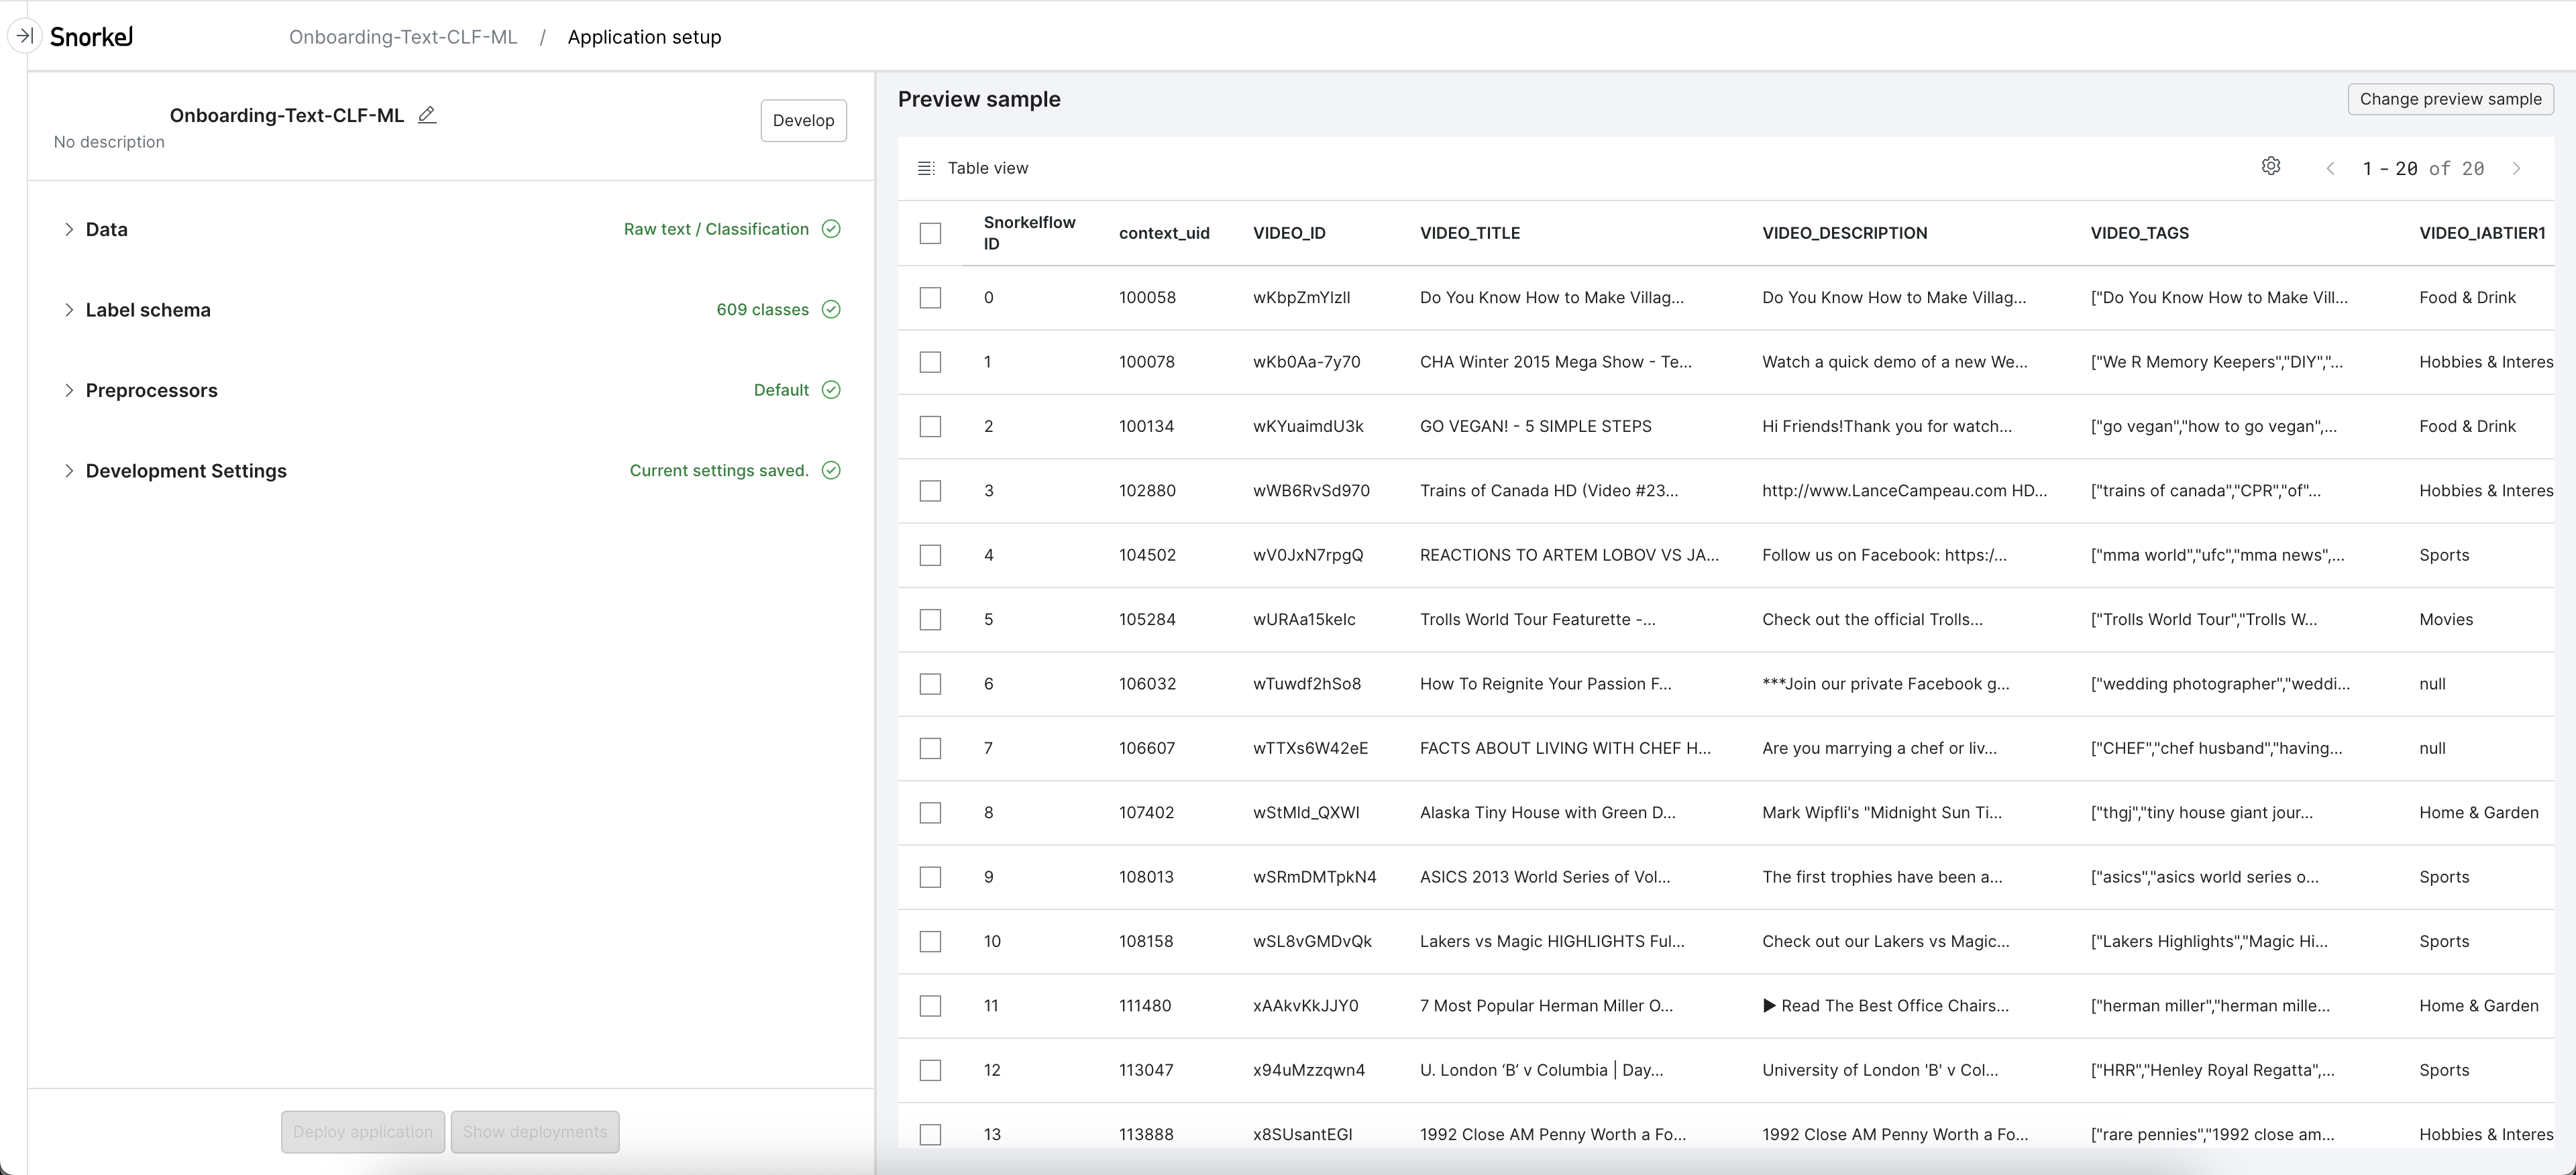Click the Development Settings green checkmark
The width and height of the screenshot is (2576, 1175).
coord(831,470)
